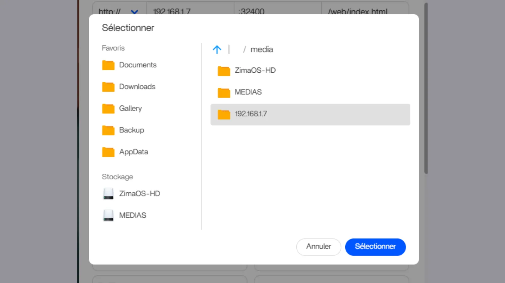Select the Downloads folder icon
This screenshot has height=283, width=505.
[108, 87]
